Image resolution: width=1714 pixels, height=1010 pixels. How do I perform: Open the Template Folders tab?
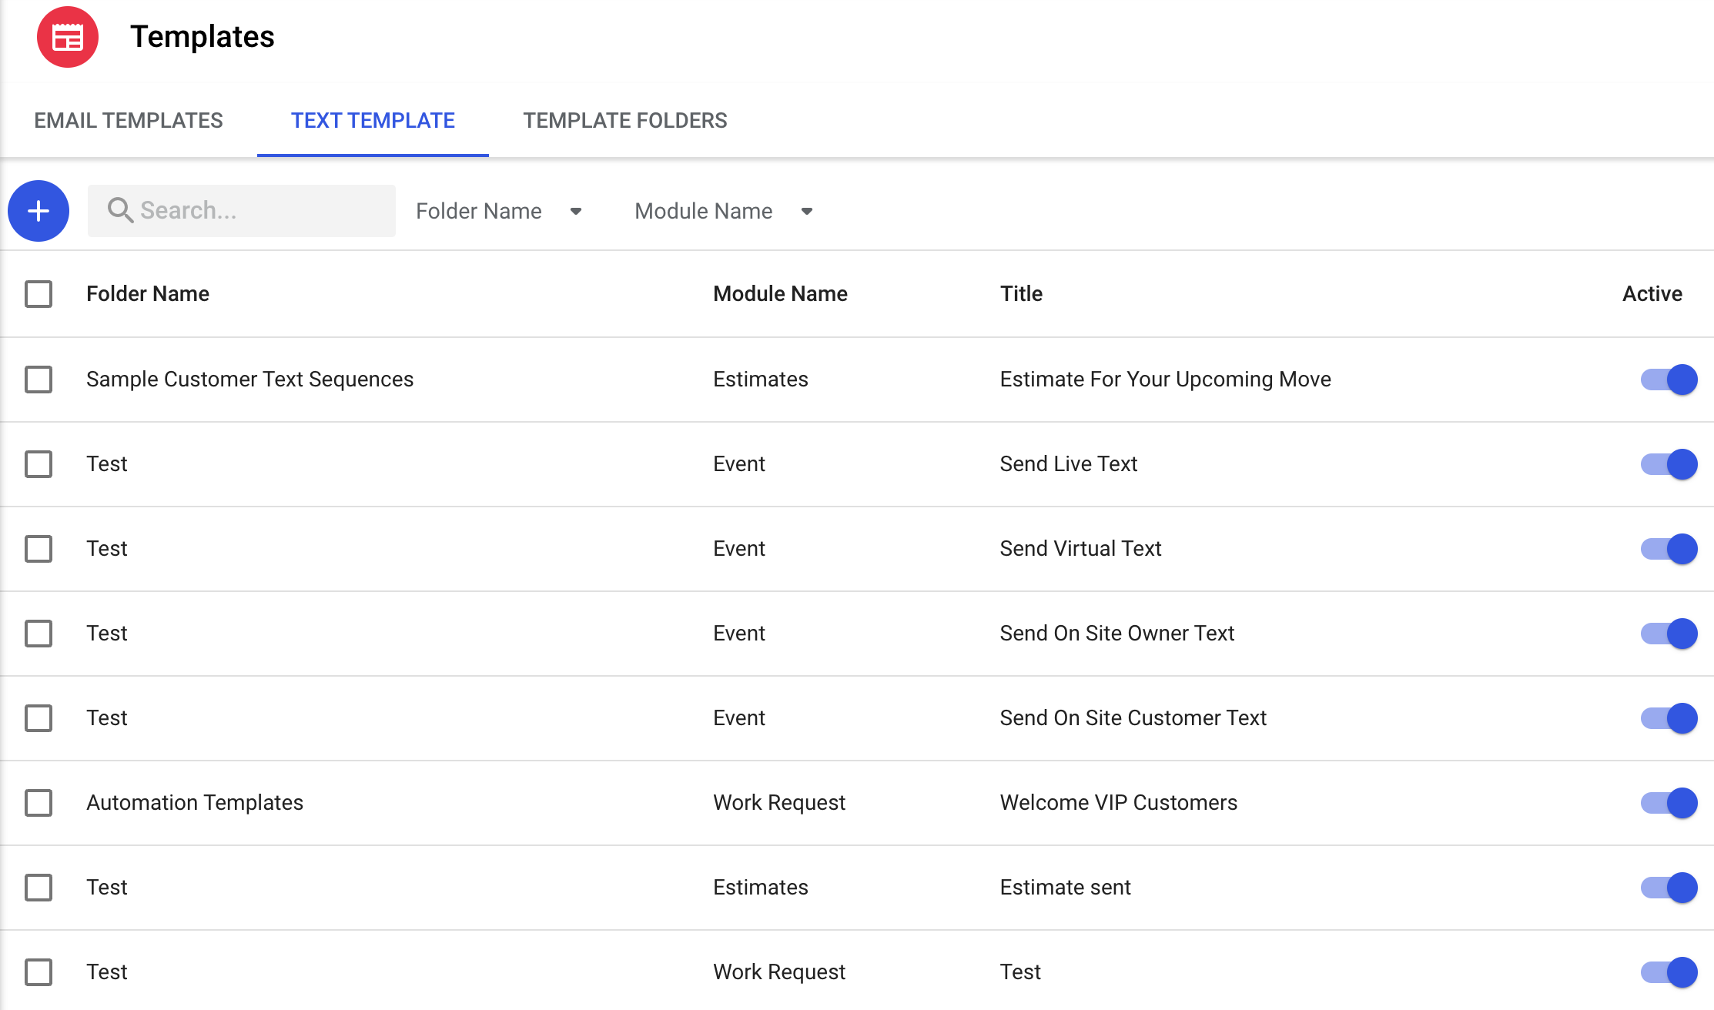pos(624,120)
